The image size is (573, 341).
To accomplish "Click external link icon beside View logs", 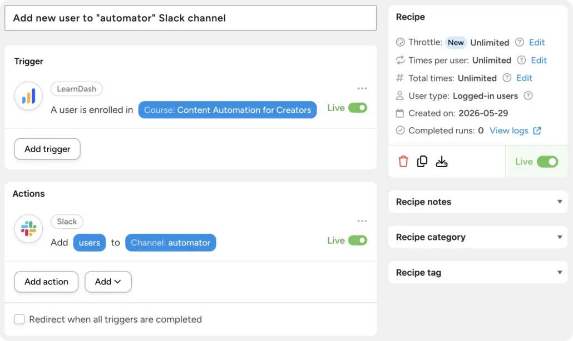I will click(537, 131).
